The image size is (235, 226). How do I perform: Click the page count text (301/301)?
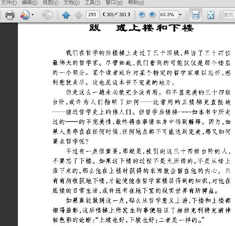pyautogui.click(x=116, y=15)
